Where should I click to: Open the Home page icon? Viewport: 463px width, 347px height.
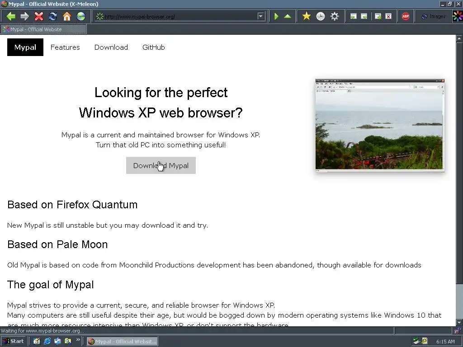67,16
